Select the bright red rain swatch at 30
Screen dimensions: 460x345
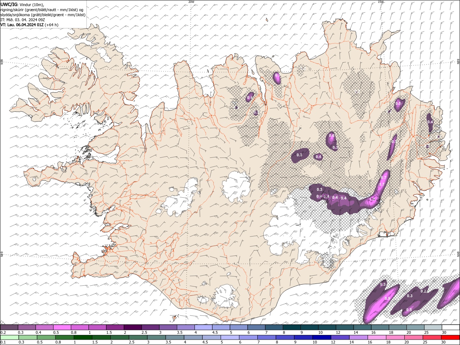(x=451, y=337)
